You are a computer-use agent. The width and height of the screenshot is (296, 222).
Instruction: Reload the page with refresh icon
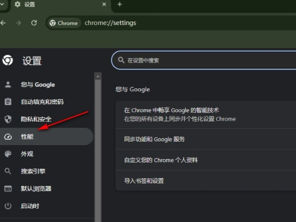point(34,23)
